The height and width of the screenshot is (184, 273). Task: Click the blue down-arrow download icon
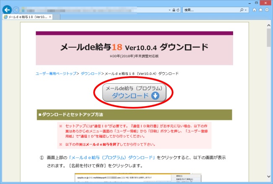[155, 96]
